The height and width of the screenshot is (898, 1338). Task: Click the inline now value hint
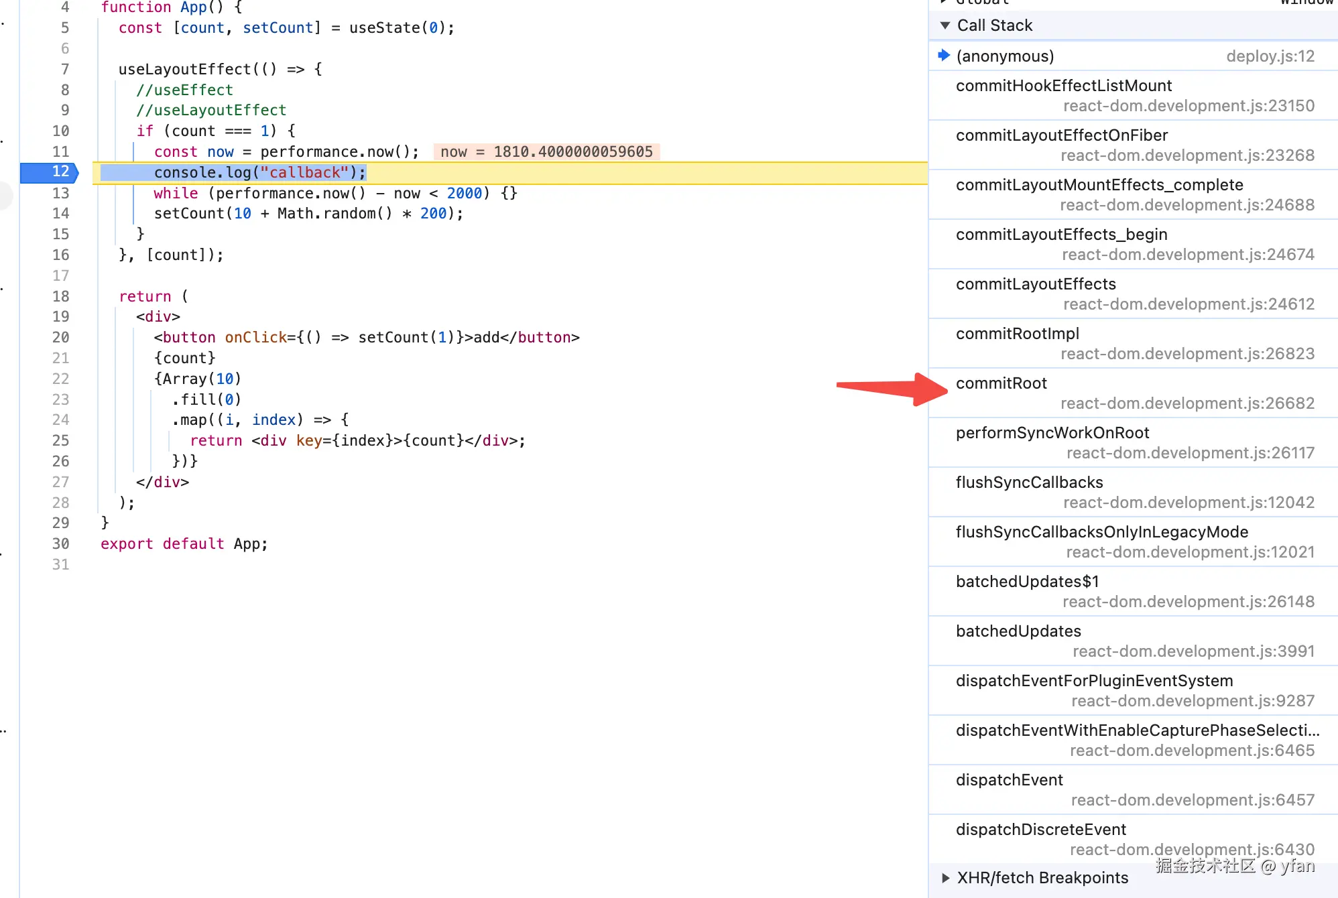[x=546, y=152]
